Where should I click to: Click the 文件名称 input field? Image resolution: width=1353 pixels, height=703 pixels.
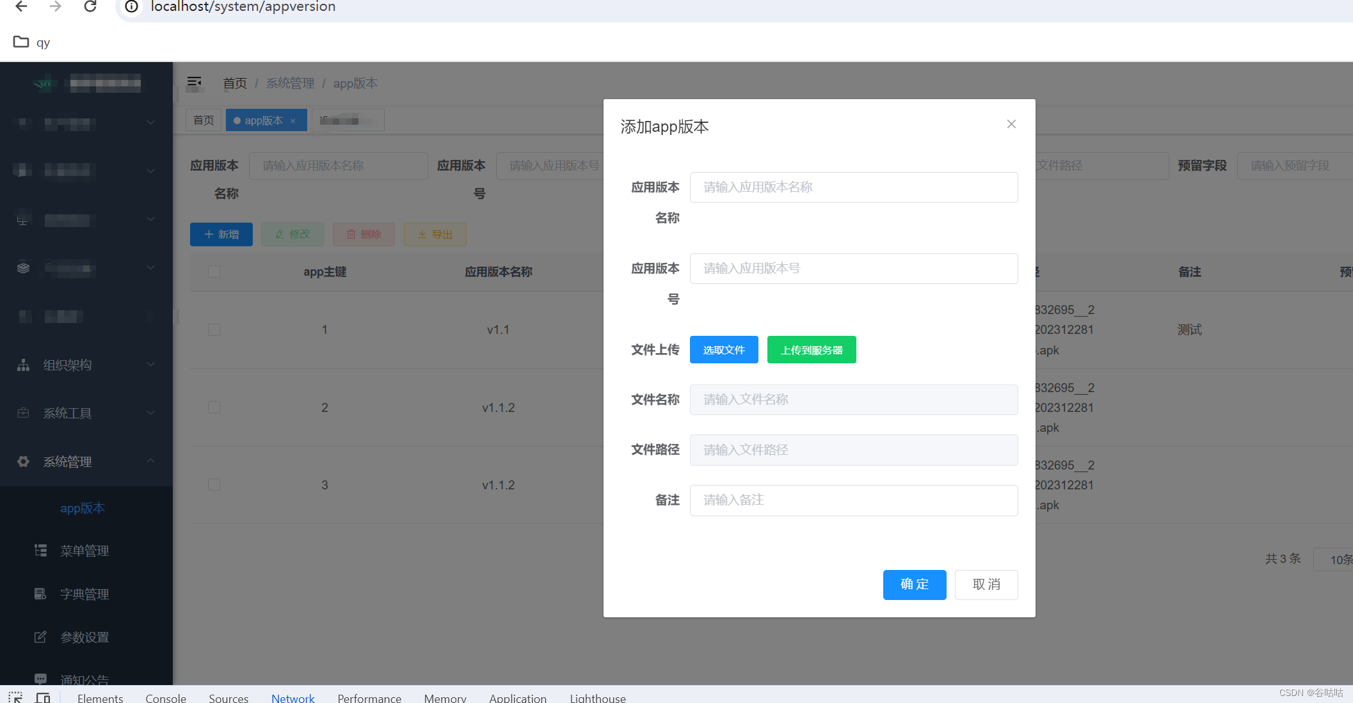tap(854, 400)
